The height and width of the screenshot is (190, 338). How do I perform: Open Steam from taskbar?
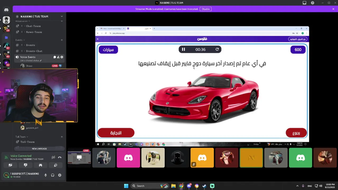pos(204,186)
